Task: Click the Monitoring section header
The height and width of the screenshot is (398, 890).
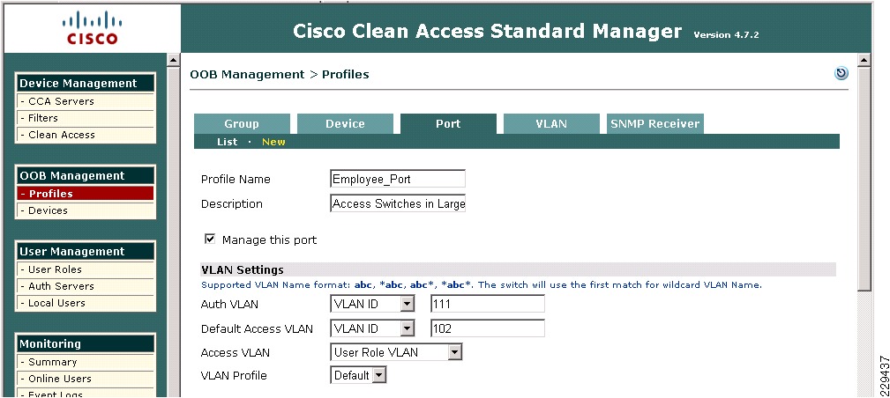Action: pos(86,343)
